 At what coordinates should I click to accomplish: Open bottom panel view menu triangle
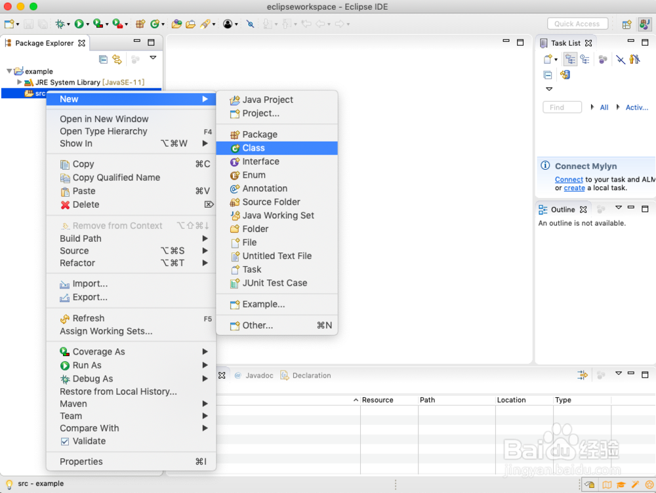click(619, 373)
